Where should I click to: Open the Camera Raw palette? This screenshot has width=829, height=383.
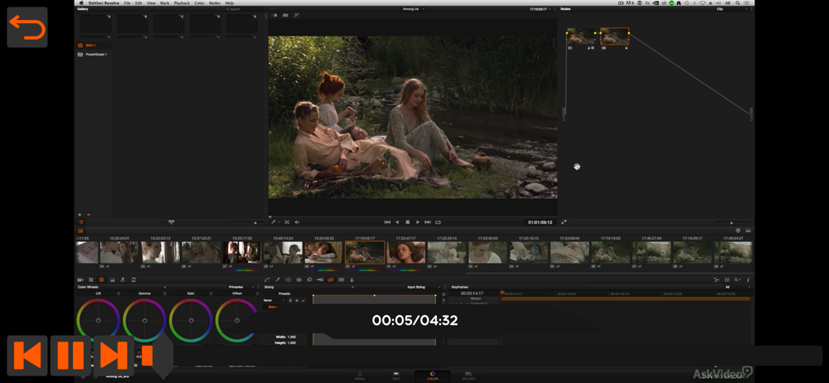pos(81,280)
